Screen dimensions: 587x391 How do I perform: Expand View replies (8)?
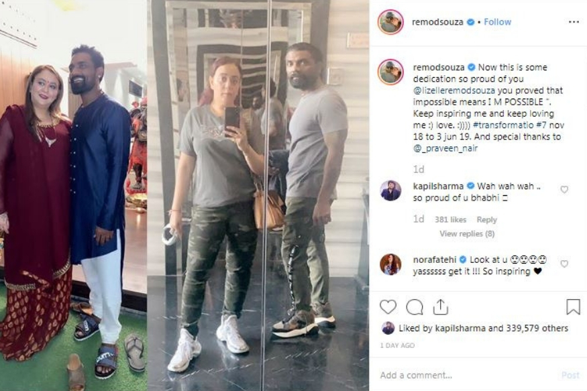pyautogui.click(x=467, y=234)
